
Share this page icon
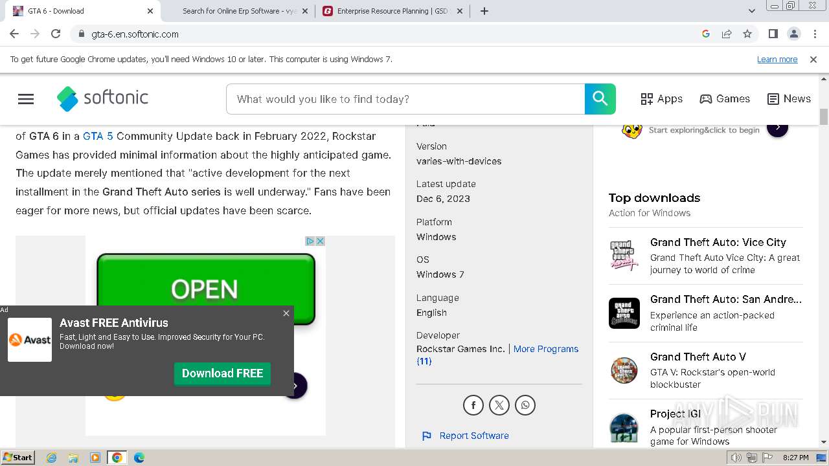click(x=727, y=34)
